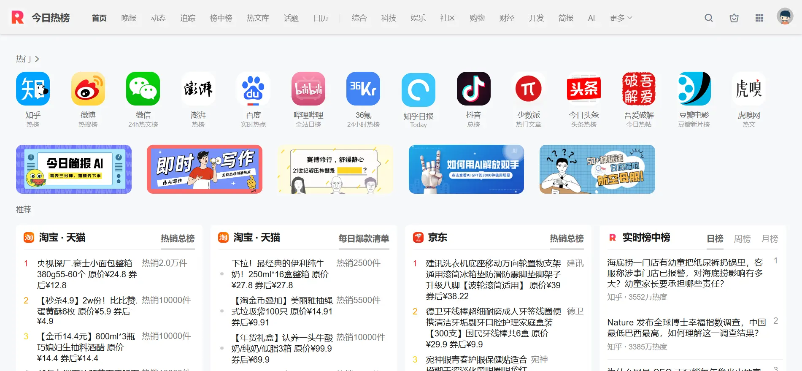Image resolution: width=802 pixels, height=371 pixels.
Task: Switch to the 周榜 tab in 实时榜中榜
Action: pyautogui.click(x=742, y=238)
